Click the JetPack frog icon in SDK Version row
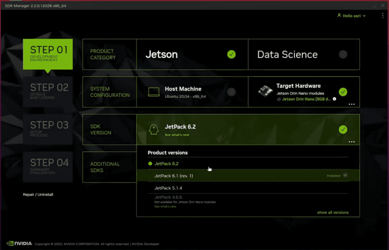Image resolution: width=389 pixels, height=250 pixels. click(154, 129)
